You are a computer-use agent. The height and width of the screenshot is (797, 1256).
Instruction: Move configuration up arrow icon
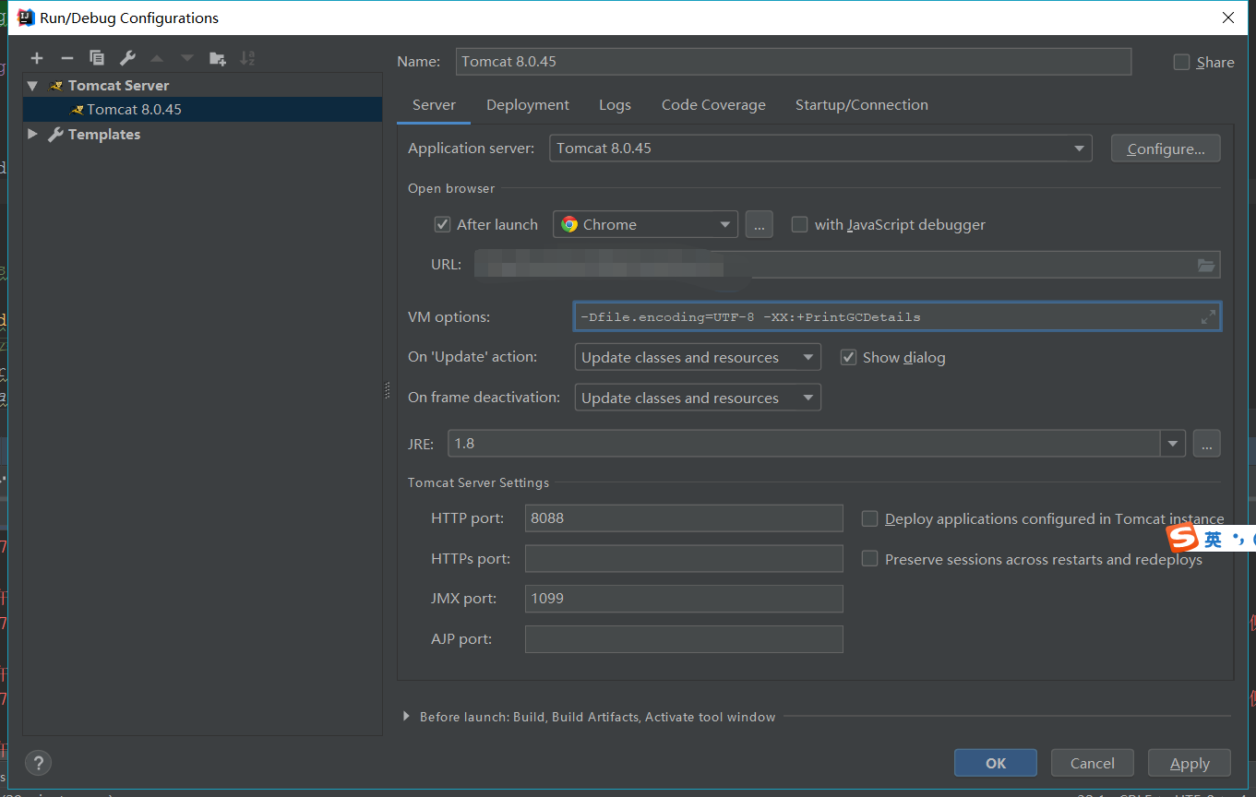pyautogui.click(x=157, y=58)
